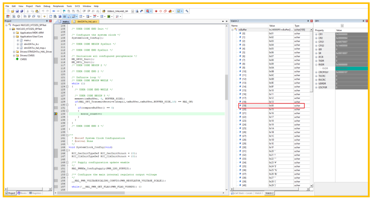Viewport: 373px width, 200px height.
Task: Switch to stm32h7xx_hal_spi.c editor tab
Action: 86,22
